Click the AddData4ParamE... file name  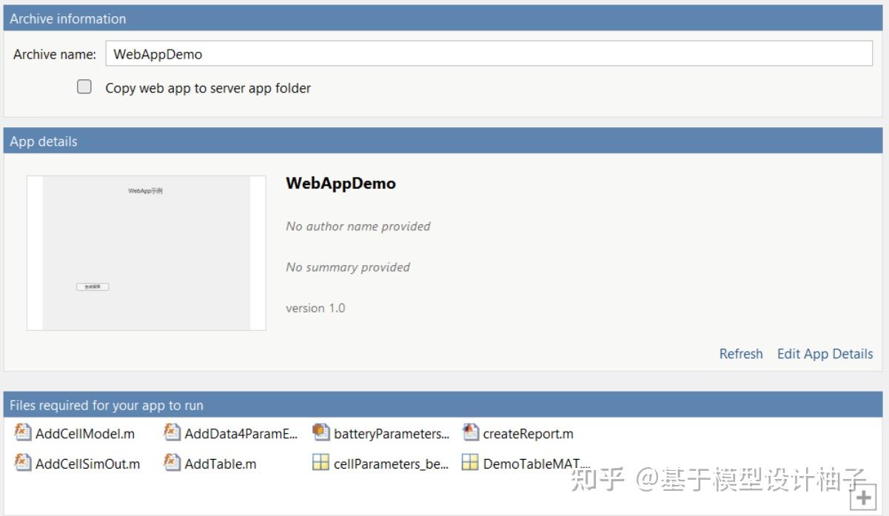[x=241, y=434]
